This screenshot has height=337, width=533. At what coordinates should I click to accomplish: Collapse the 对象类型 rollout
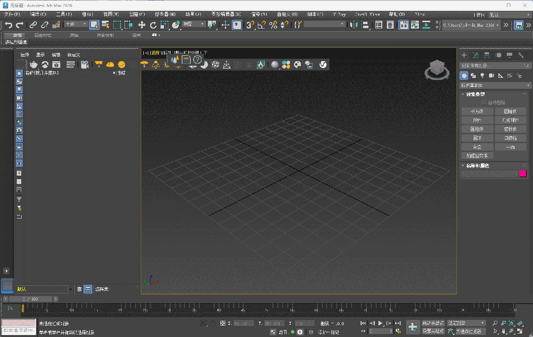476,94
